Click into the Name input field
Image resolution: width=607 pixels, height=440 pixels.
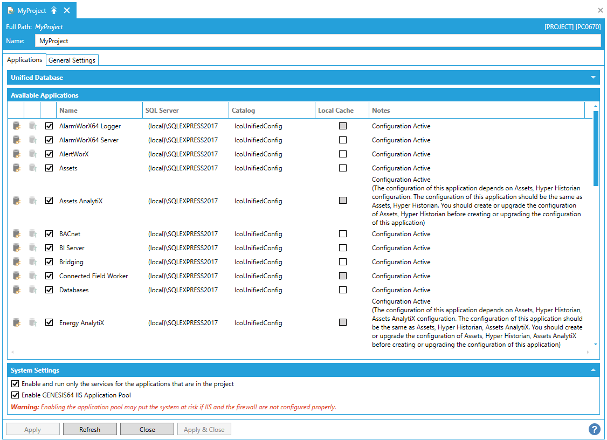[x=318, y=40]
